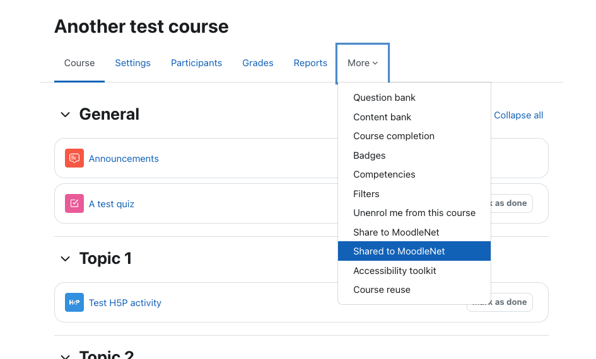Click the blue H5P activity icon
Screen dimensions: 596x359
coord(74,302)
